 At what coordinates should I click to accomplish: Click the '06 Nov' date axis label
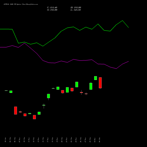tap(15, 140)
